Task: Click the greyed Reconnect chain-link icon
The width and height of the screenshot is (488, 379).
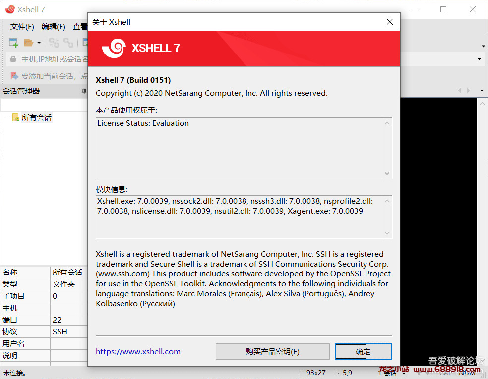Action: click(x=68, y=43)
